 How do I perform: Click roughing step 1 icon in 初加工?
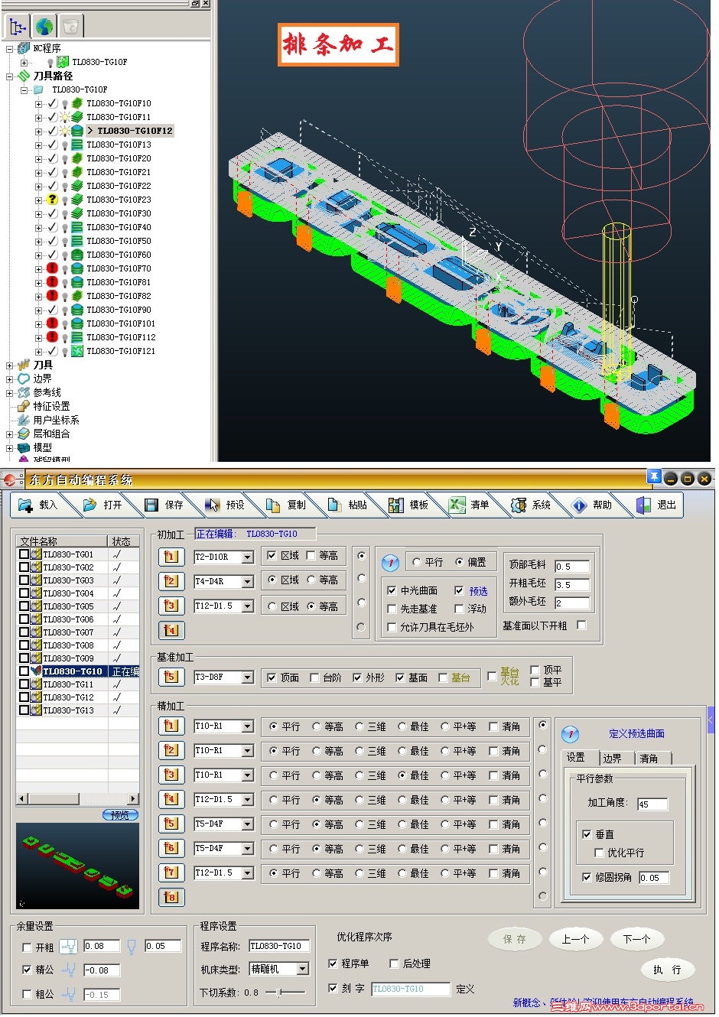(x=171, y=557)
